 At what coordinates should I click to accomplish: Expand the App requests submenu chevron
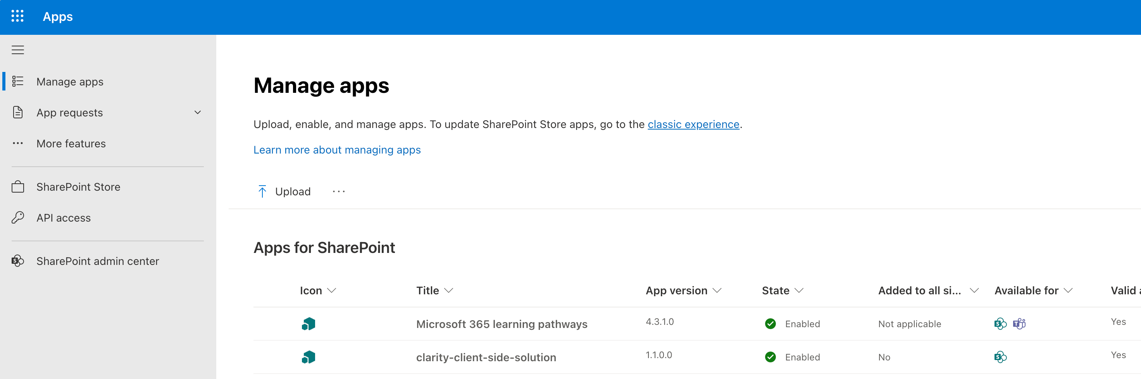[198, 113]
